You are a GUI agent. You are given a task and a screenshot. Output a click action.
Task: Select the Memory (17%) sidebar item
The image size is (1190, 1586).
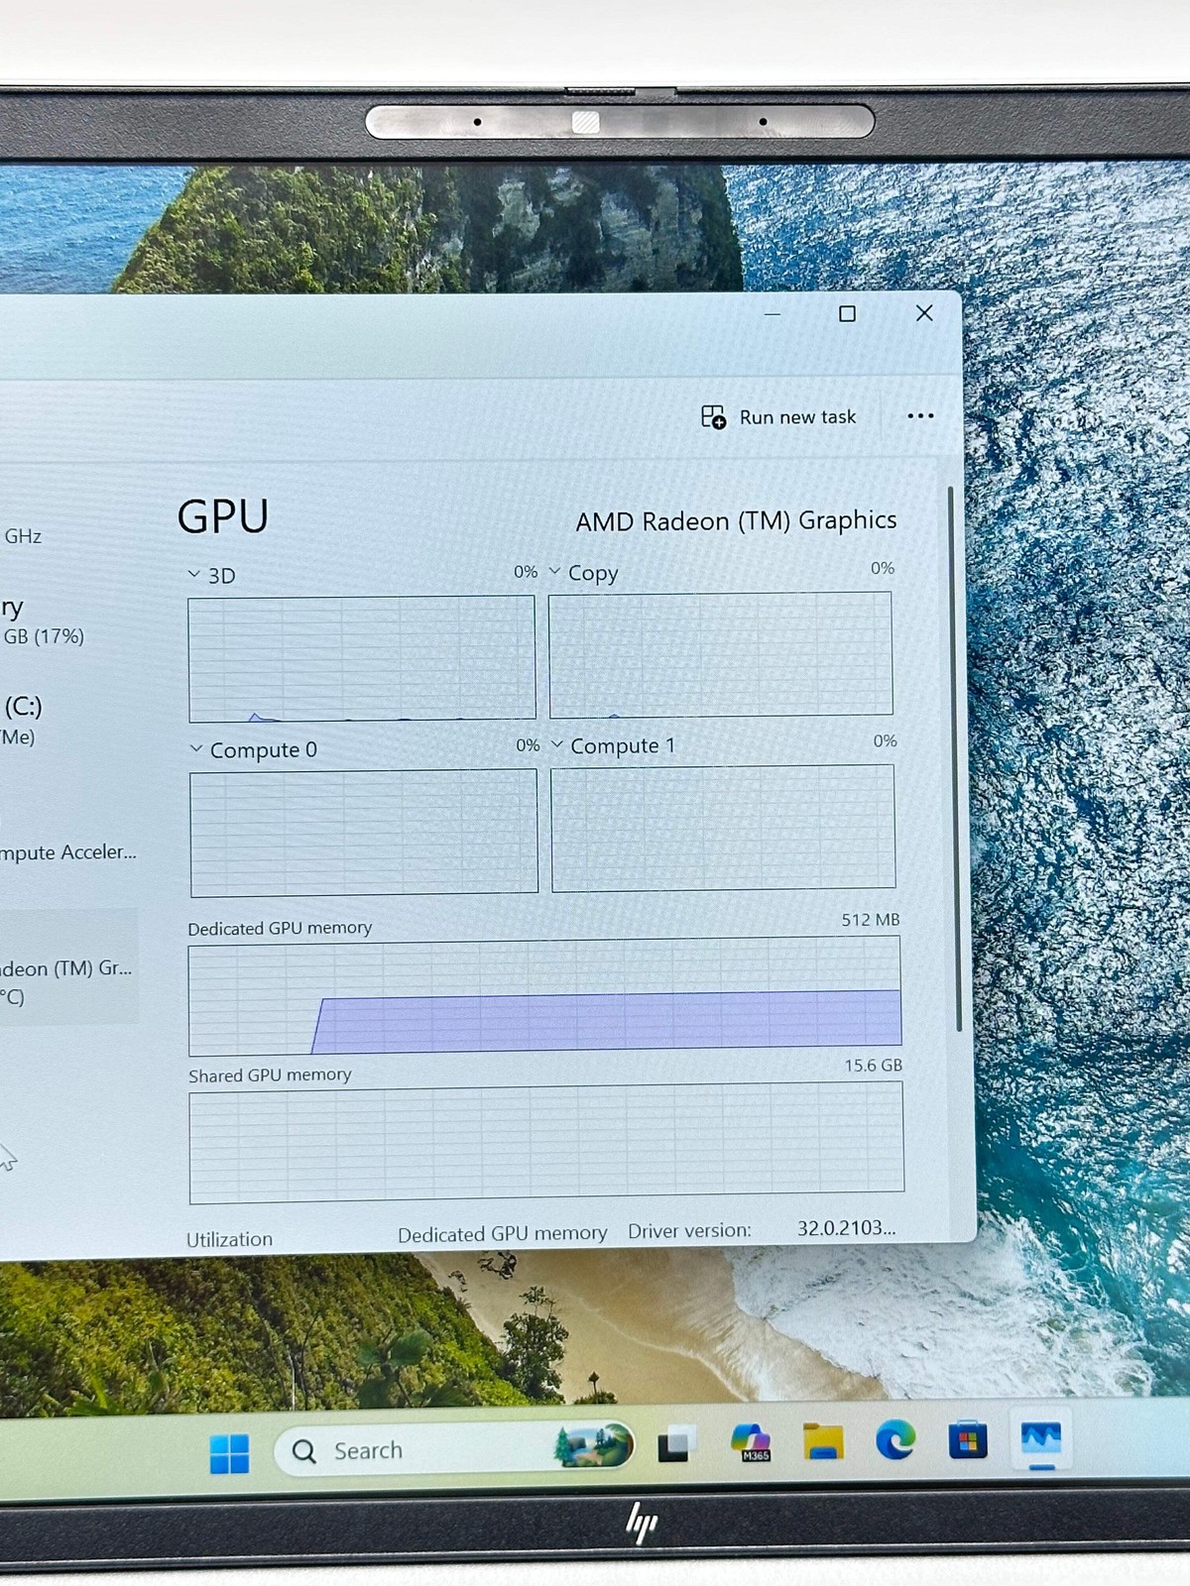(x=68, y=622)
